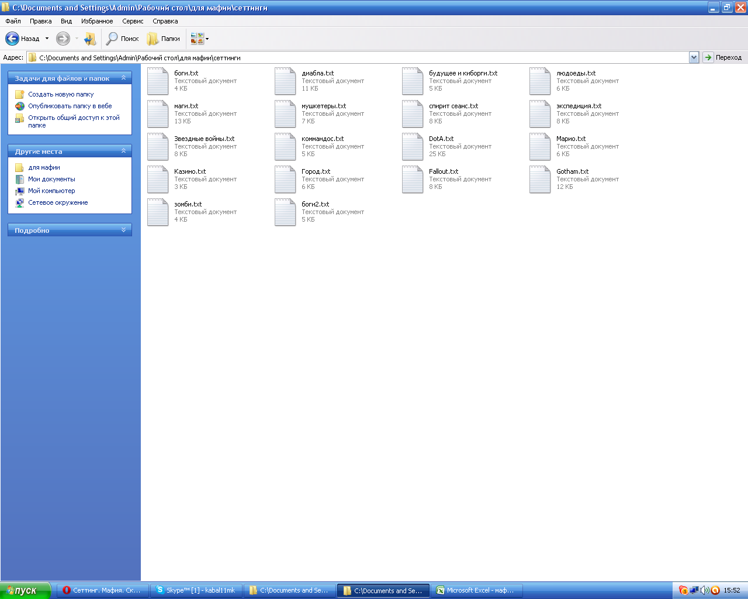Image resolution: width=748 pixels, height=599 pixels.
Task: Expand the 'Подробно' details panel
Action: 123,230
